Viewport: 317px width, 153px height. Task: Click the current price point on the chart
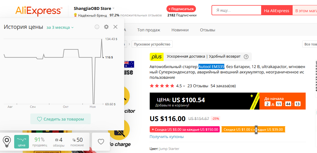click(103, 57)
